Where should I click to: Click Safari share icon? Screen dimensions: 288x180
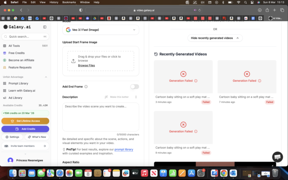267,10
